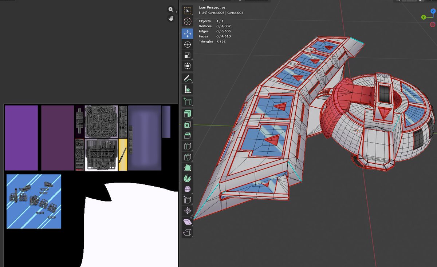Select the Rip Region tool
Image resolution: width=437 pixels, height=267 pixels.
click(x=187, y=232)
